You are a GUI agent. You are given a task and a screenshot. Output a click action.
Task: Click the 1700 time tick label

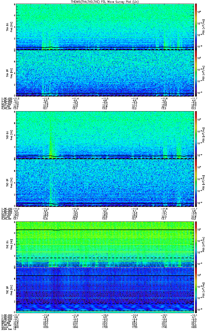point(105,327)
